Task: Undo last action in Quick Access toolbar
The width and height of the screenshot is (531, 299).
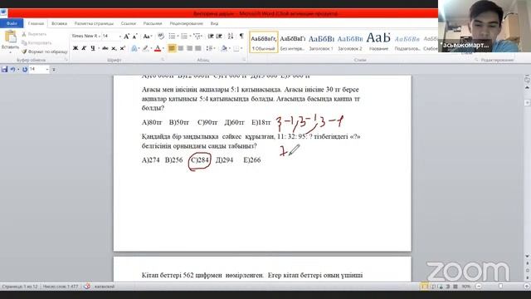Action: (12, 69)
